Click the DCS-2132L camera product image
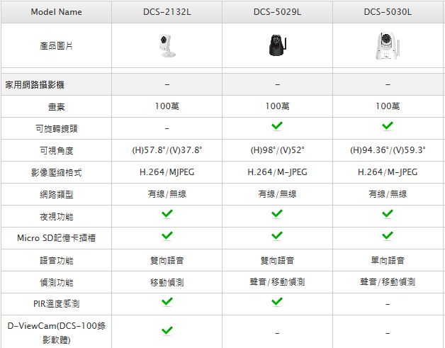 (x=167, y=45)
